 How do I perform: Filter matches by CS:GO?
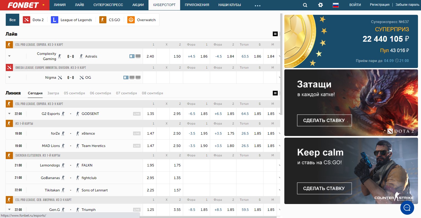(110, 20)
